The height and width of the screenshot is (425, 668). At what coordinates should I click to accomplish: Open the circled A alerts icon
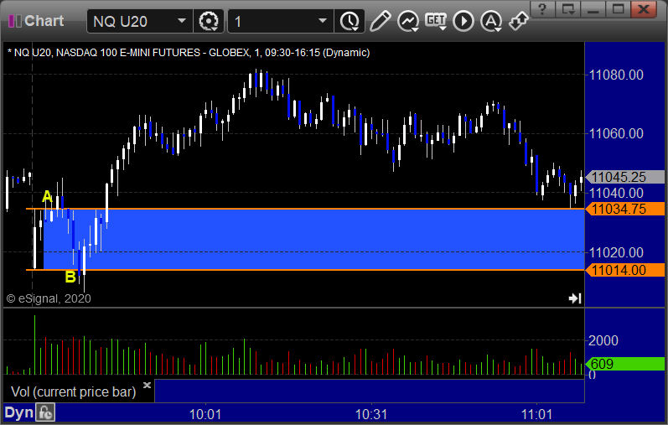coord(491,21)
